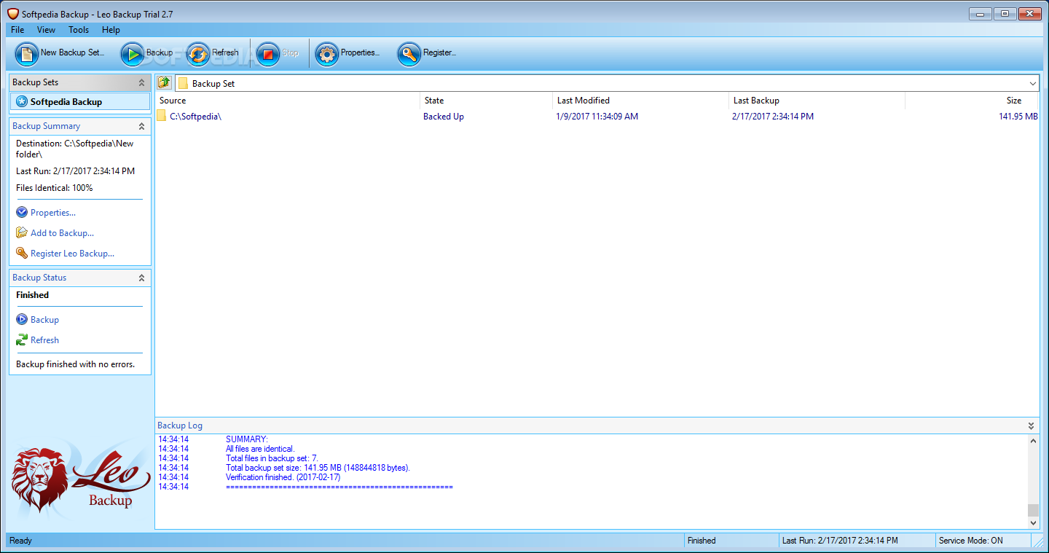Sort by the Last Backup column header

(817, 101)
